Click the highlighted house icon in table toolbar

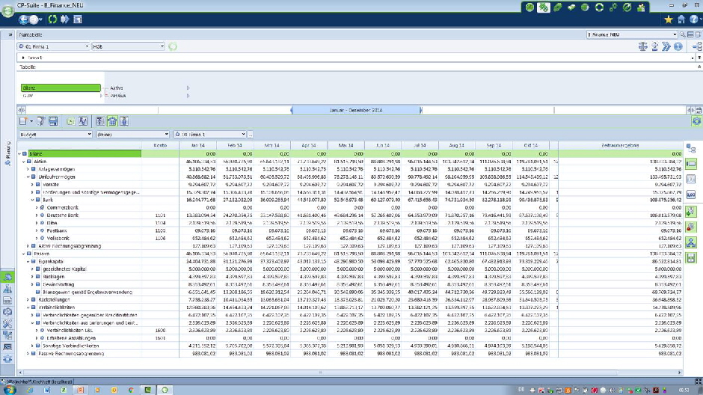click(112, 121)
